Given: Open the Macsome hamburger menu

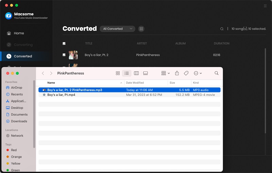Looking at the screenshot, I should coord(265,6).
